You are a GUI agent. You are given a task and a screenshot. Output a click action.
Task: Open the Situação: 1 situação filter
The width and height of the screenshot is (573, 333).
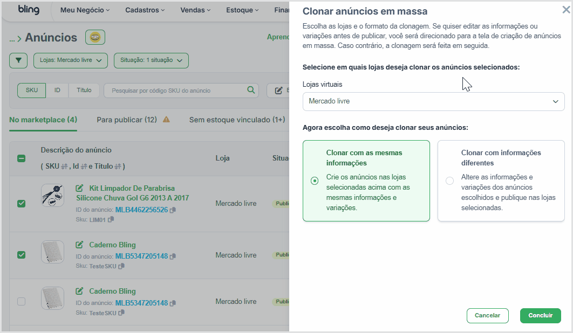[x=151, y=60]
